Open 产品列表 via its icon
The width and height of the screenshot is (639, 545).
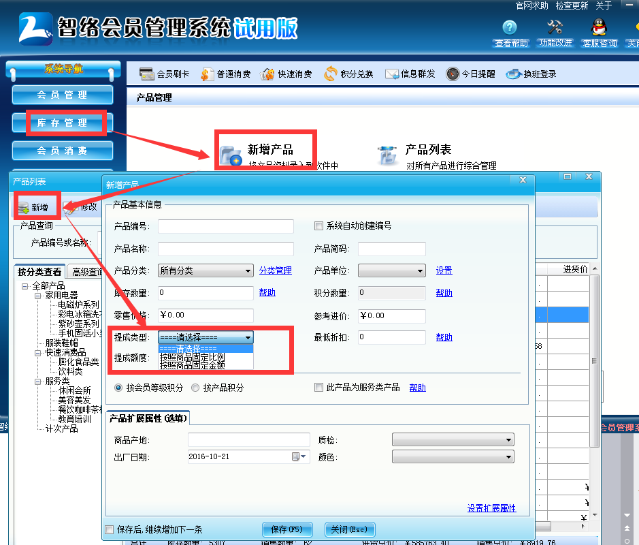[x=388, y=155]
